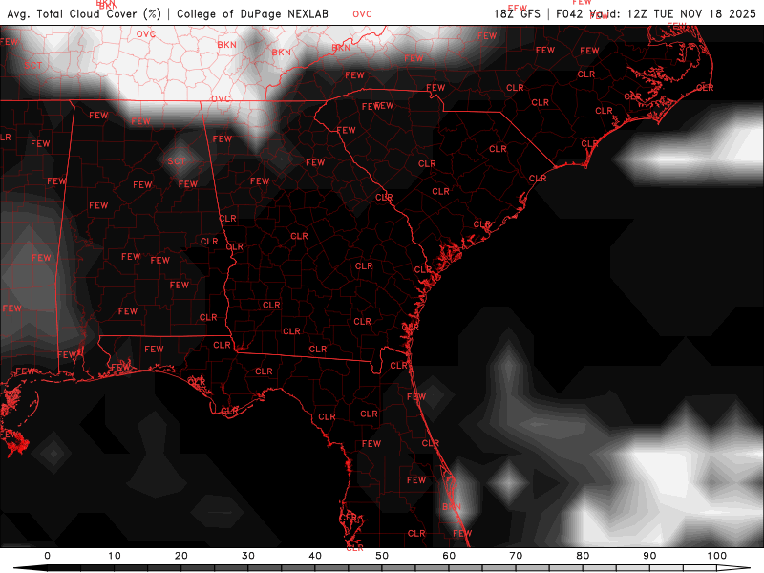Click the "20" label on the color scale
The width and height of the screenshot is (764, 573).
tap(181, 556)
